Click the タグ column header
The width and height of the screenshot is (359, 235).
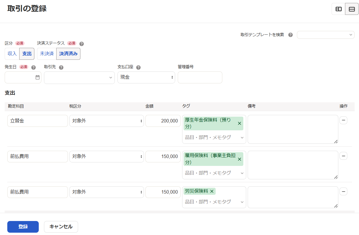[x=186, y=106]
